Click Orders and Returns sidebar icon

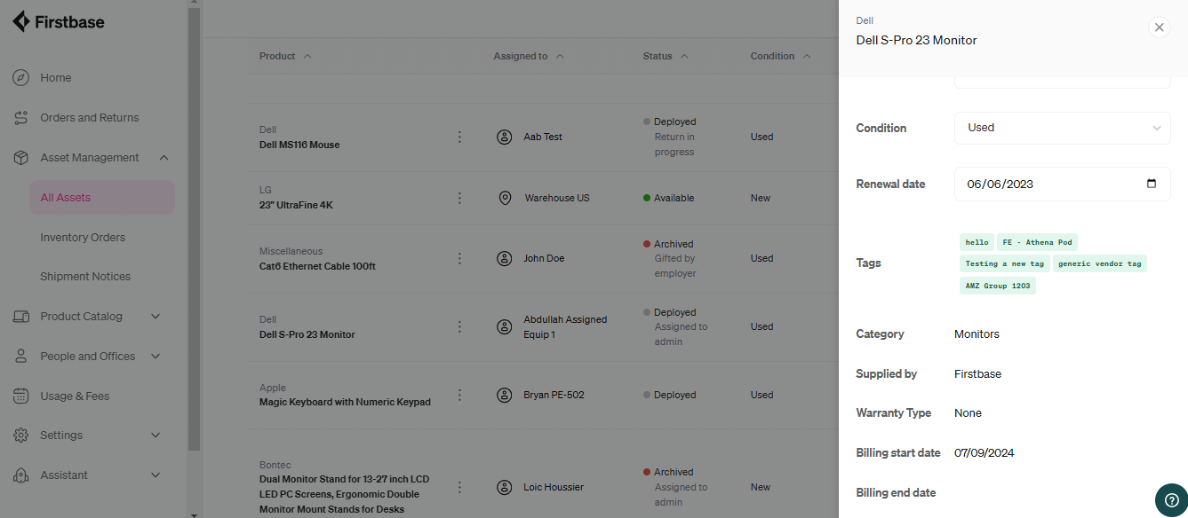(21, 118)
